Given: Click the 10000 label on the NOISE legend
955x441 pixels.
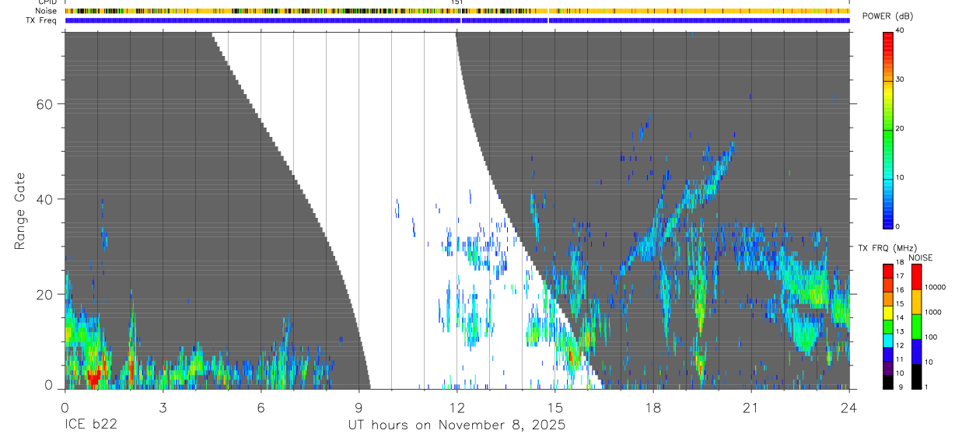Looking at the screenshot, I should tap(935, 287).
